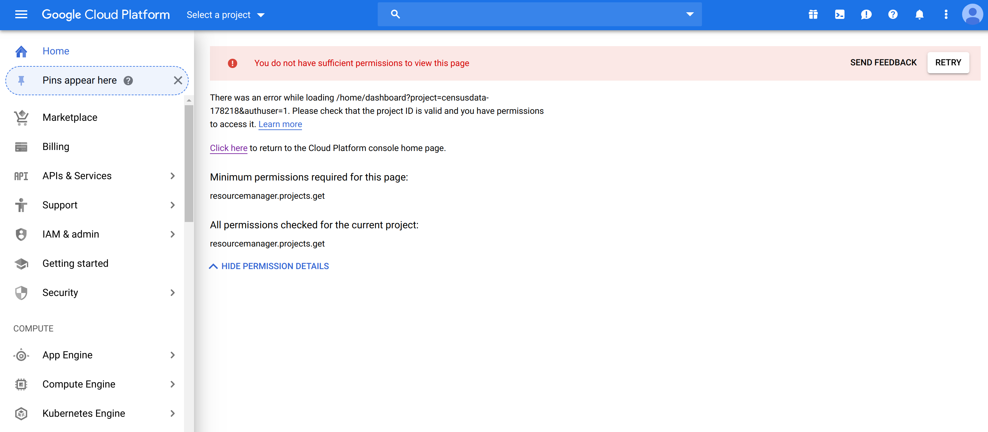Expand the search bar dropdown arrow
The width and height of the screenshot is (988, 432).
tap(690, 14)
